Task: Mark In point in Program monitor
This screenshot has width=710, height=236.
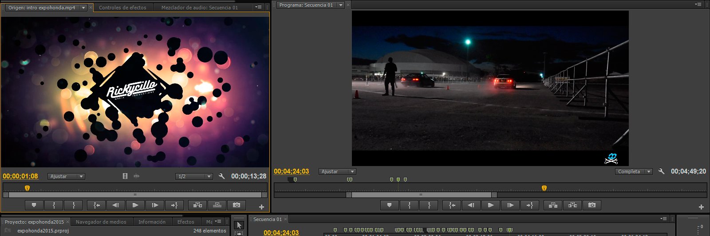Action: (x=409, y=205)
